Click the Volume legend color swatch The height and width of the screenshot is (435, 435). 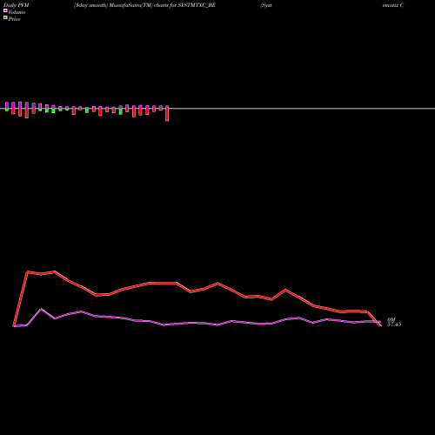point(5,10)
